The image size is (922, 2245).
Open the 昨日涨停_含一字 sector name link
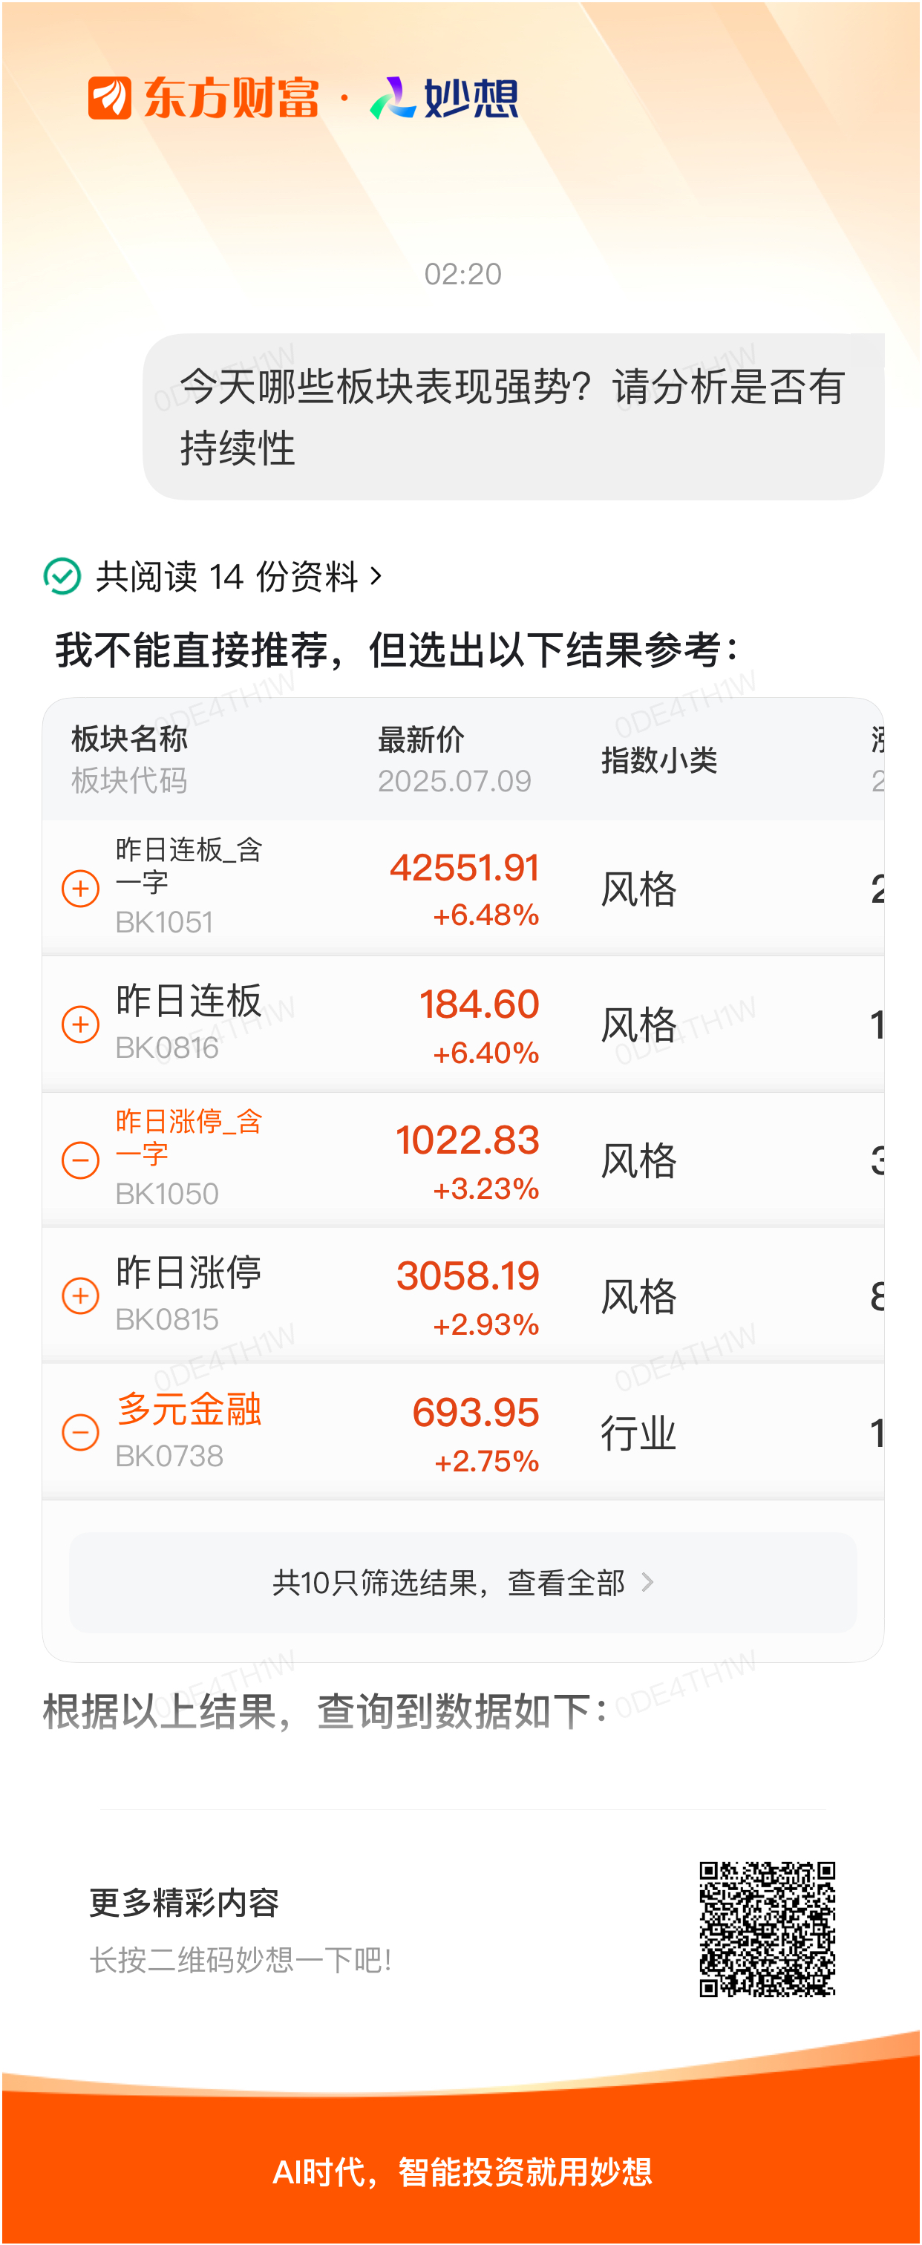[x=189, y=1137]
